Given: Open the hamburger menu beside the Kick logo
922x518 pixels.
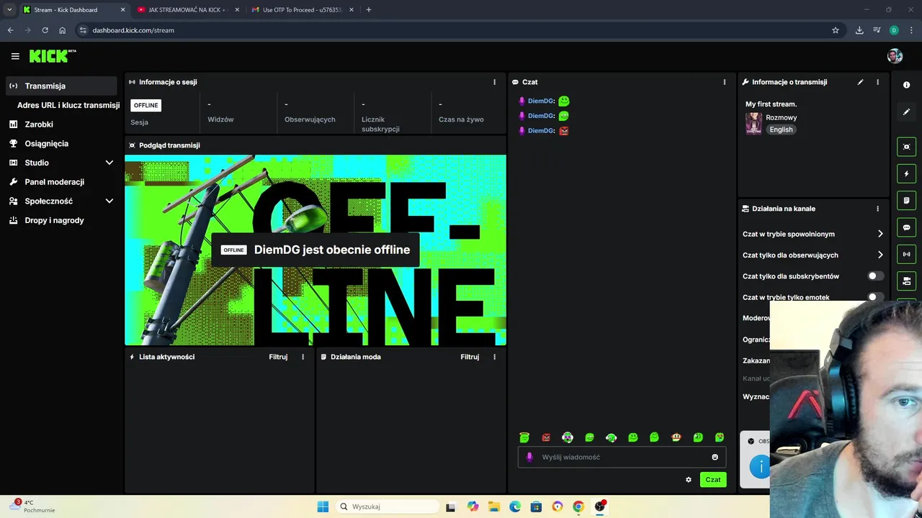Looking at the screenshot, I should coord(15,56).
